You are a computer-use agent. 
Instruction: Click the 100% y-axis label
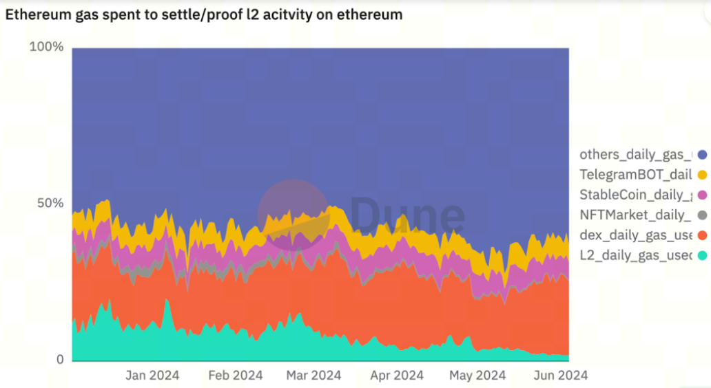click(x=46, y=47)
